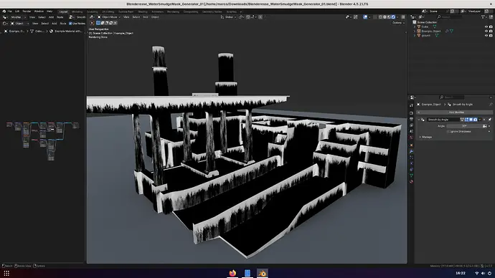Open the Render menu
The image size is (495, 278).
[x=27, y=11]
